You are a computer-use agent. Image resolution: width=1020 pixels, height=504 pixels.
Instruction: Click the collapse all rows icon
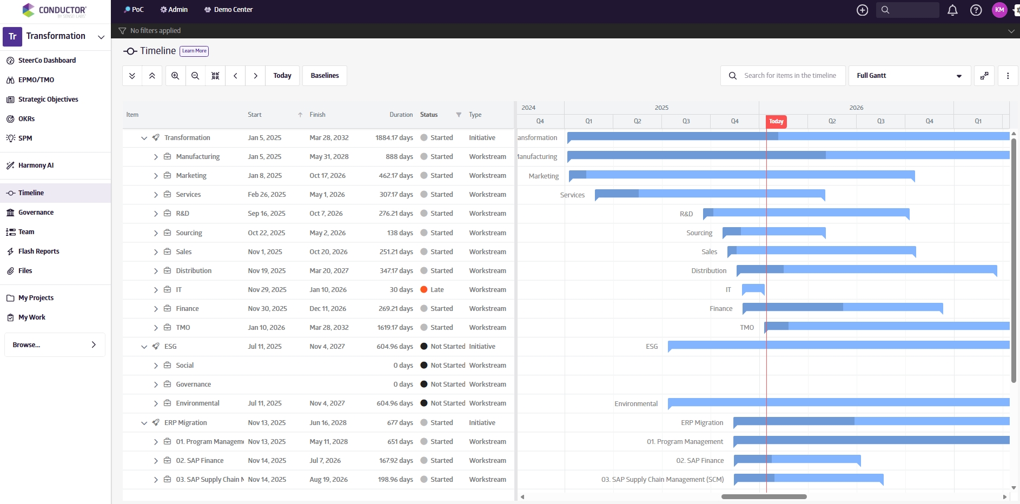(x=152, y=76)
